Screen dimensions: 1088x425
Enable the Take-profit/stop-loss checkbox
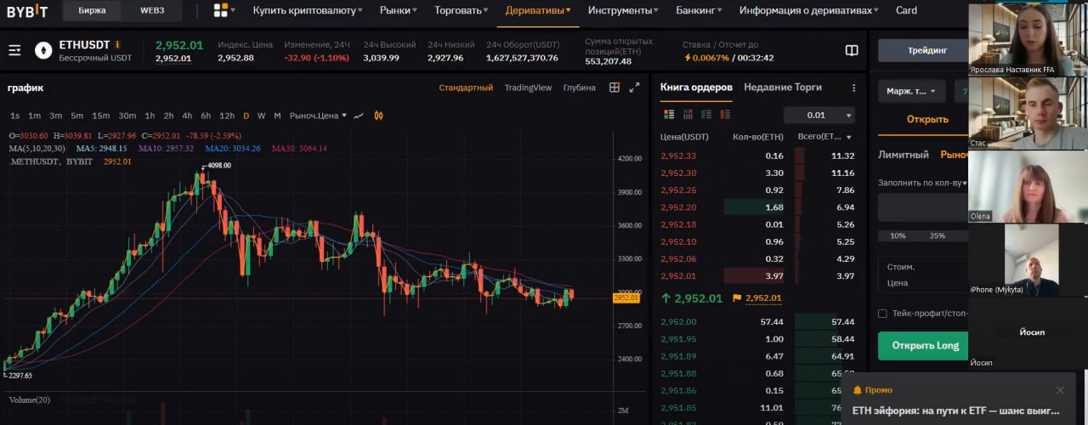tap(882, 314)
